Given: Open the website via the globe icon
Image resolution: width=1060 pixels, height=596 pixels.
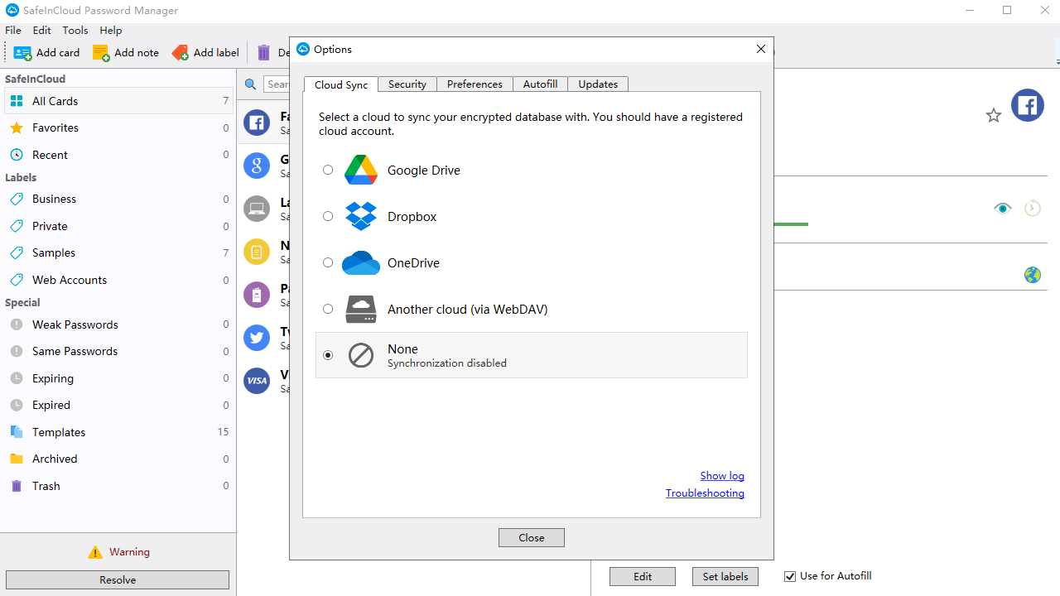Looking at the screenshot, I should click(1032, 274).
